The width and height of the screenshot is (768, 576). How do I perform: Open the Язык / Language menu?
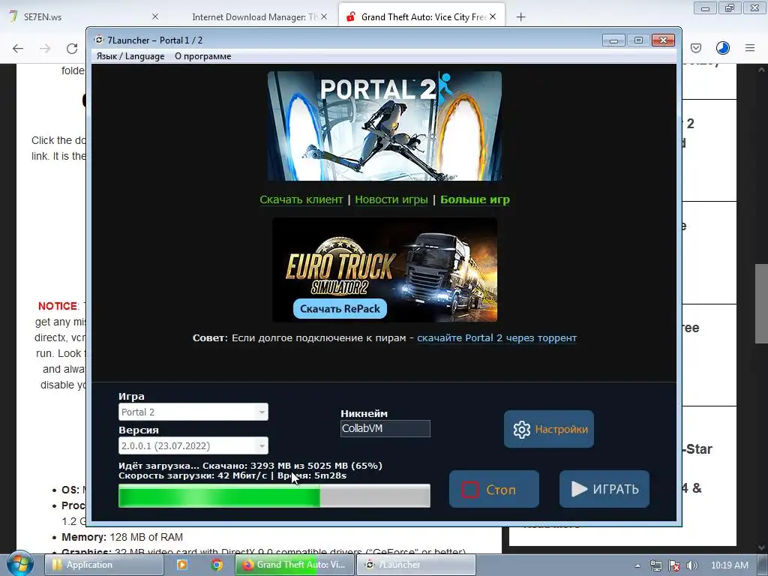point(130,56)
